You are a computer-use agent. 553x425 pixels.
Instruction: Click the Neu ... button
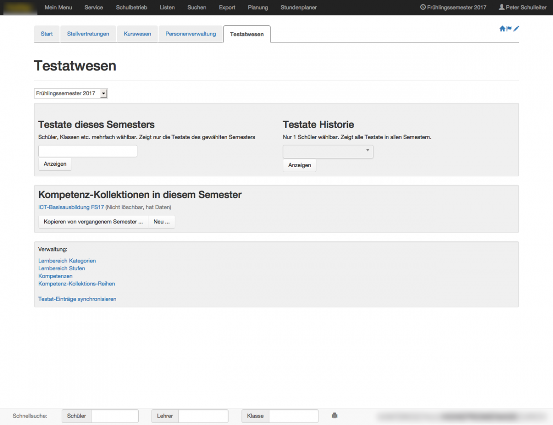tap(161, 222)
